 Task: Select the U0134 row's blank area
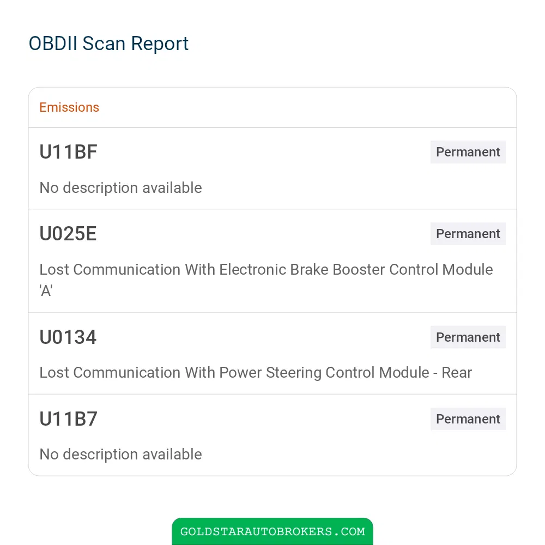click(263, 337)
